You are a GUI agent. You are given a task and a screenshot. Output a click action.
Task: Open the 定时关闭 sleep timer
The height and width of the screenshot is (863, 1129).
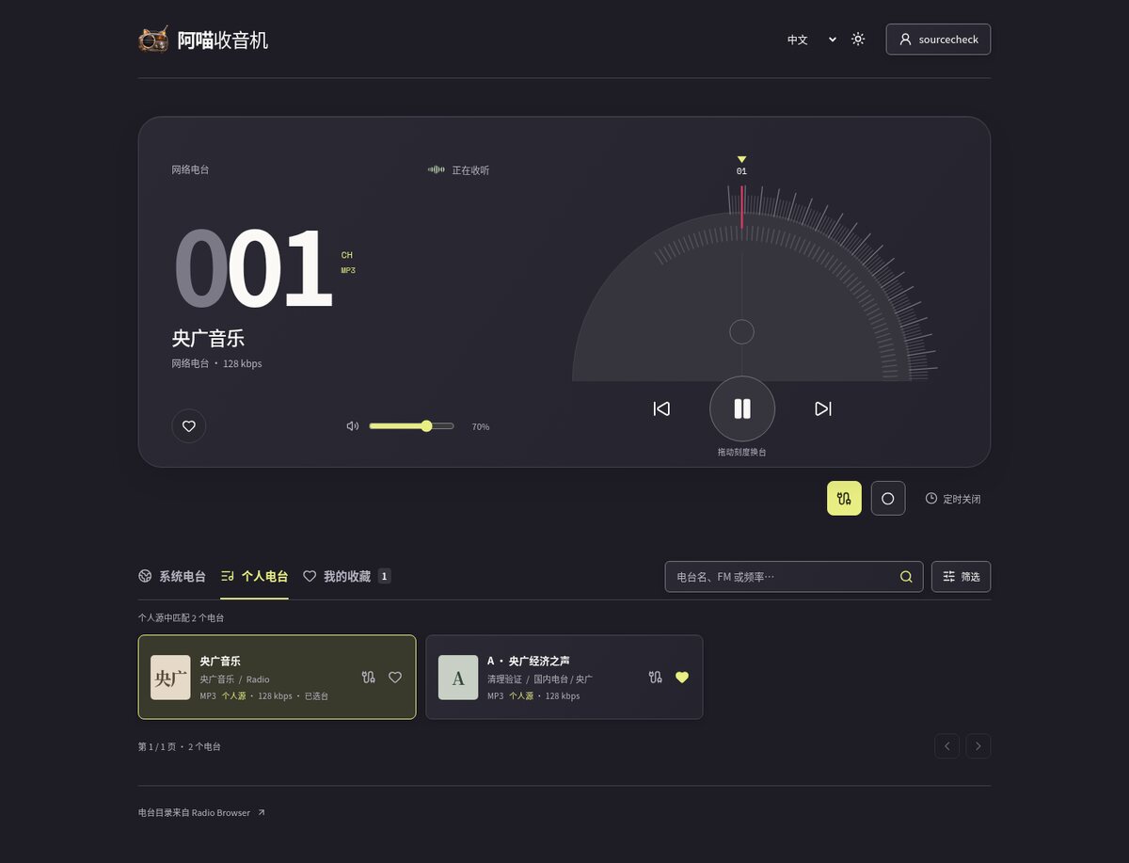tap(953, 499)
